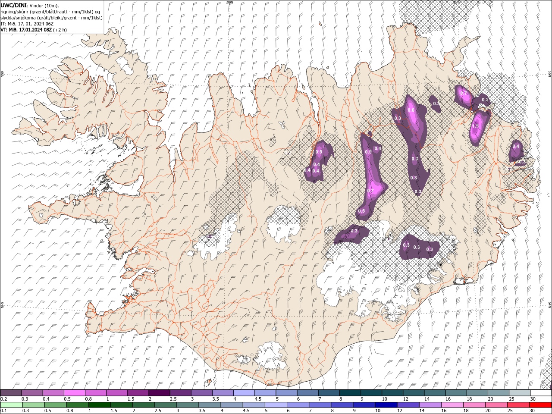The width and height of the screenshot is (552, 414).
Task: Click the snow legend swatch starting at 0.2
Action: coord(11,393)
